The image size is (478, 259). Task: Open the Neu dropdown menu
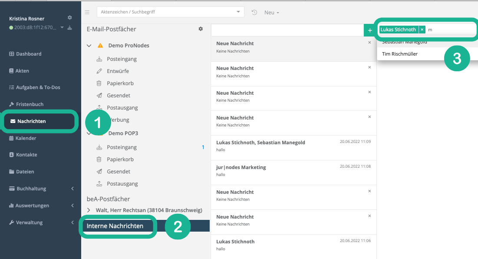tap(272, 13)
